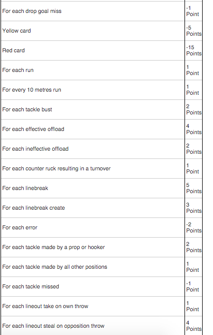The width and height of the screenshot is (213, 335).
Task: Click '4 Points' beside effective offload
Action: [193, 129]
